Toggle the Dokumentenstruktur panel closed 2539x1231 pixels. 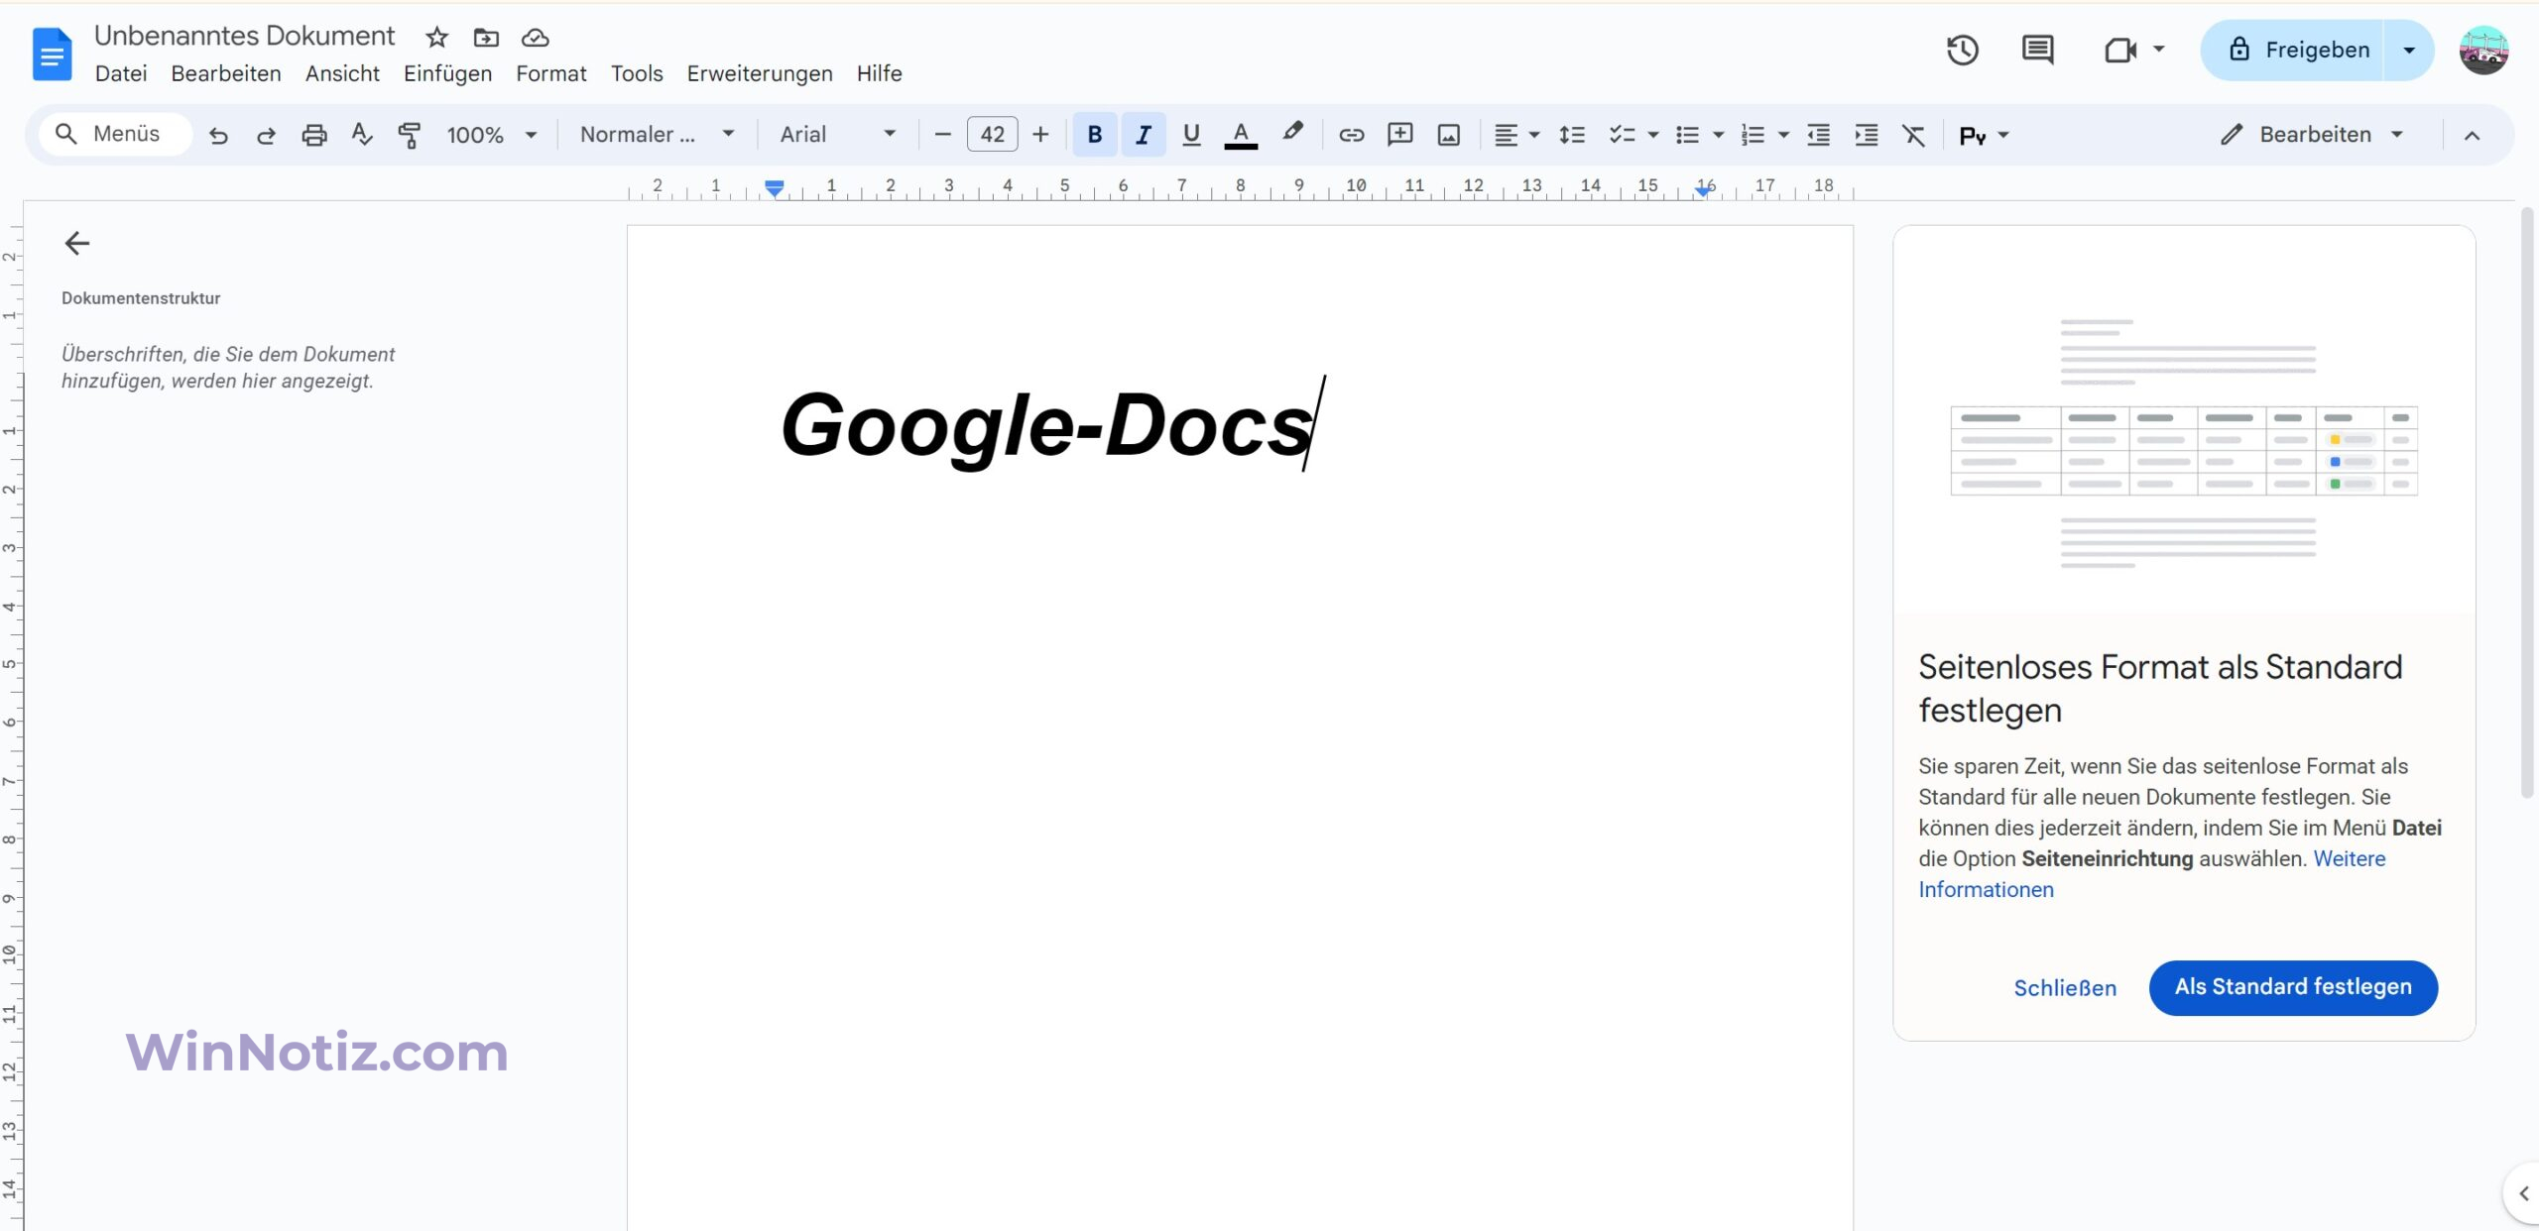[76, 243]
